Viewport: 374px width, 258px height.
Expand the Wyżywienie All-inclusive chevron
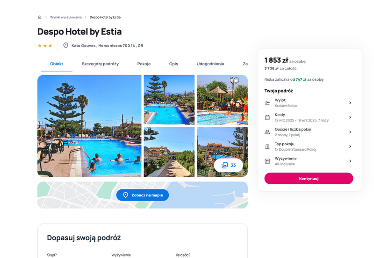point(350,161)
